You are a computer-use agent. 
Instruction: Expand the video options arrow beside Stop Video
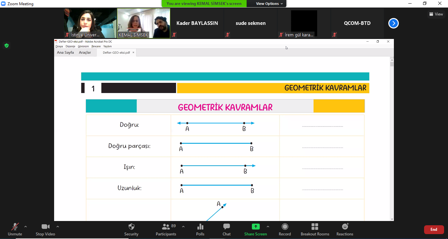pyautogui.click(x=58, y=227)
